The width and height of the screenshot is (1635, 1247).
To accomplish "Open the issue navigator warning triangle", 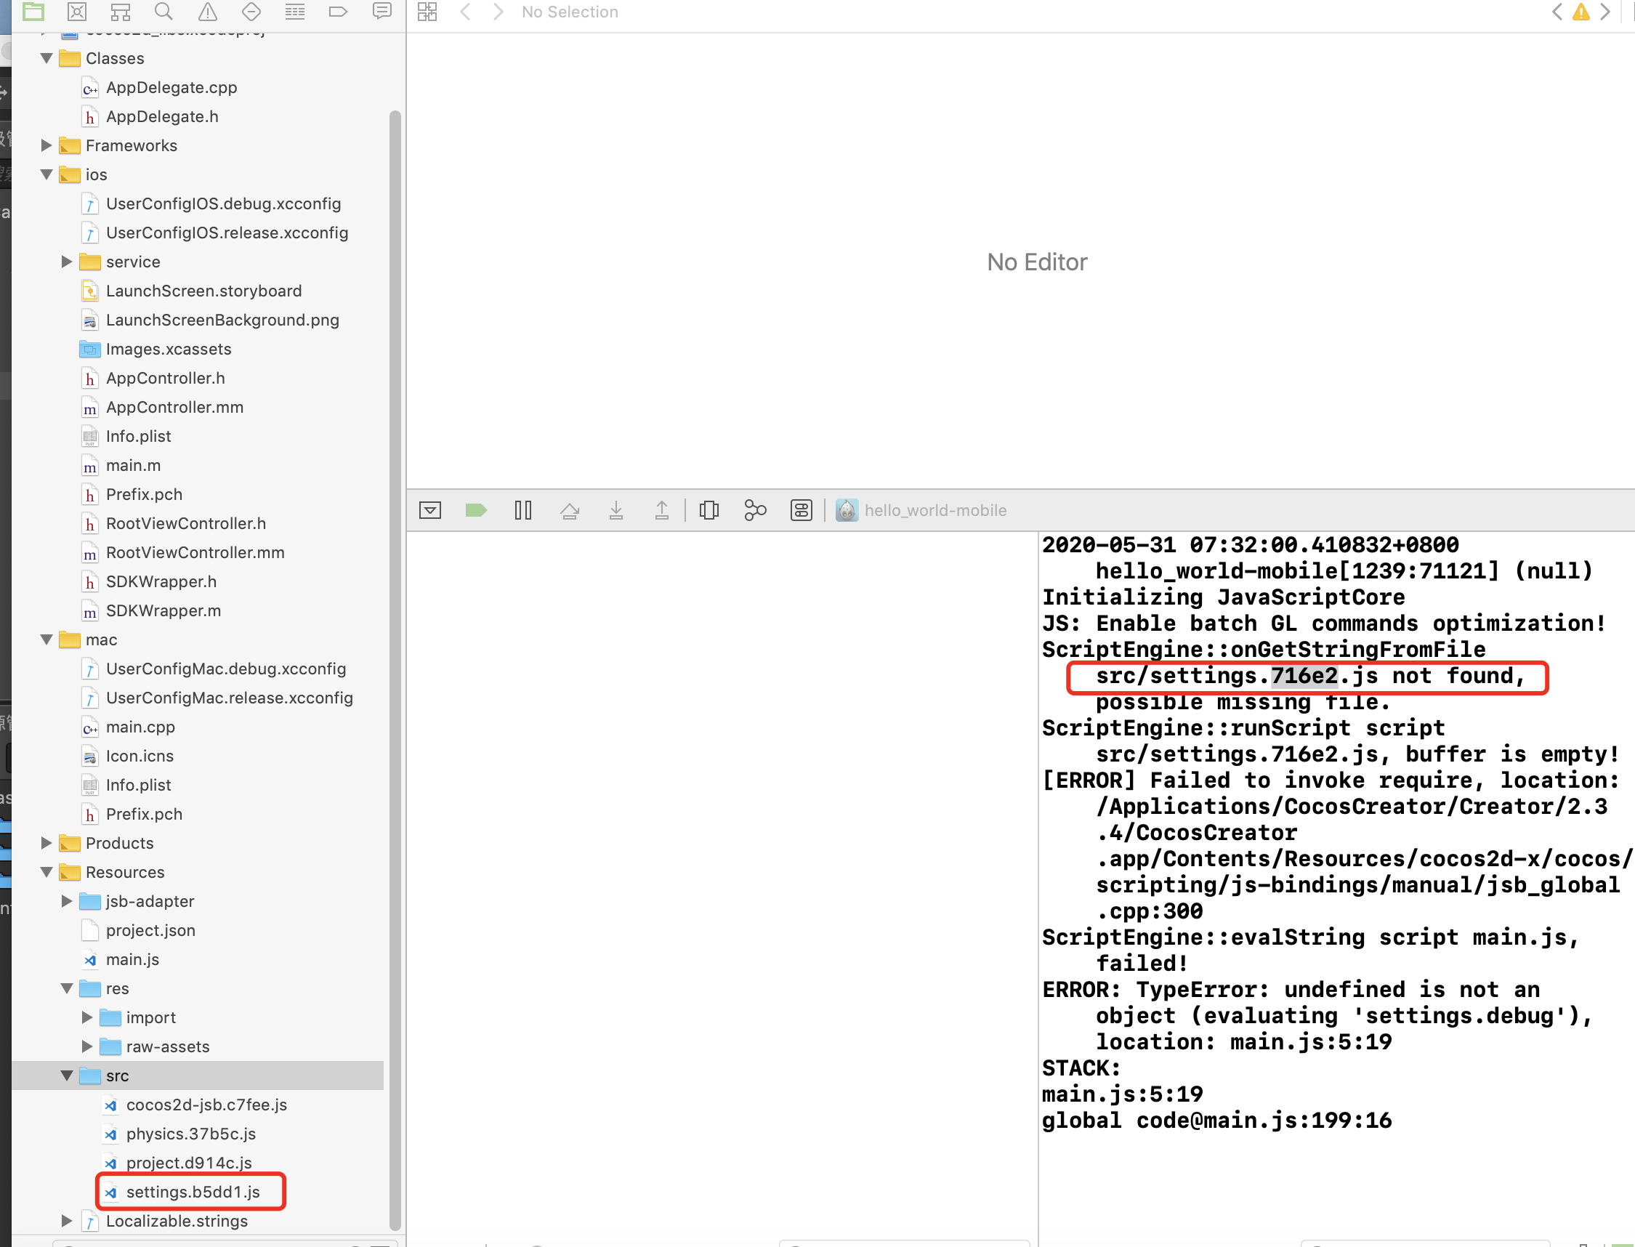I will (x=208, y=11).
